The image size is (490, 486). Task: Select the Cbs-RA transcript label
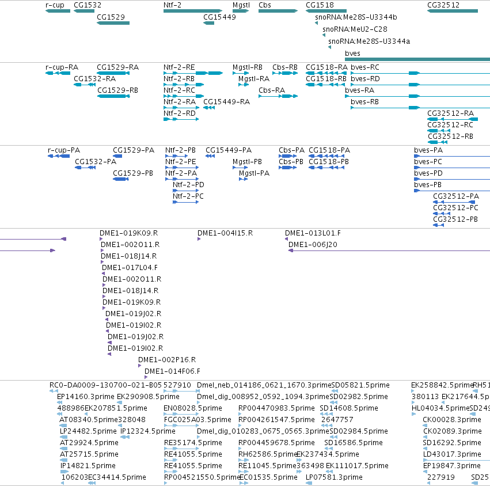click(272, 90)
